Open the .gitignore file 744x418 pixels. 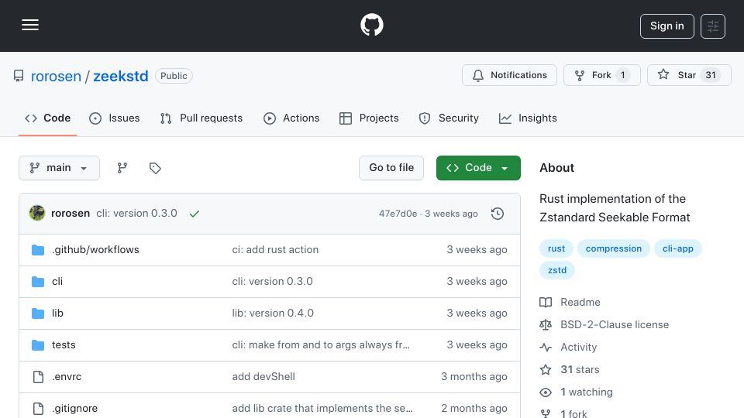coord(74,409)
